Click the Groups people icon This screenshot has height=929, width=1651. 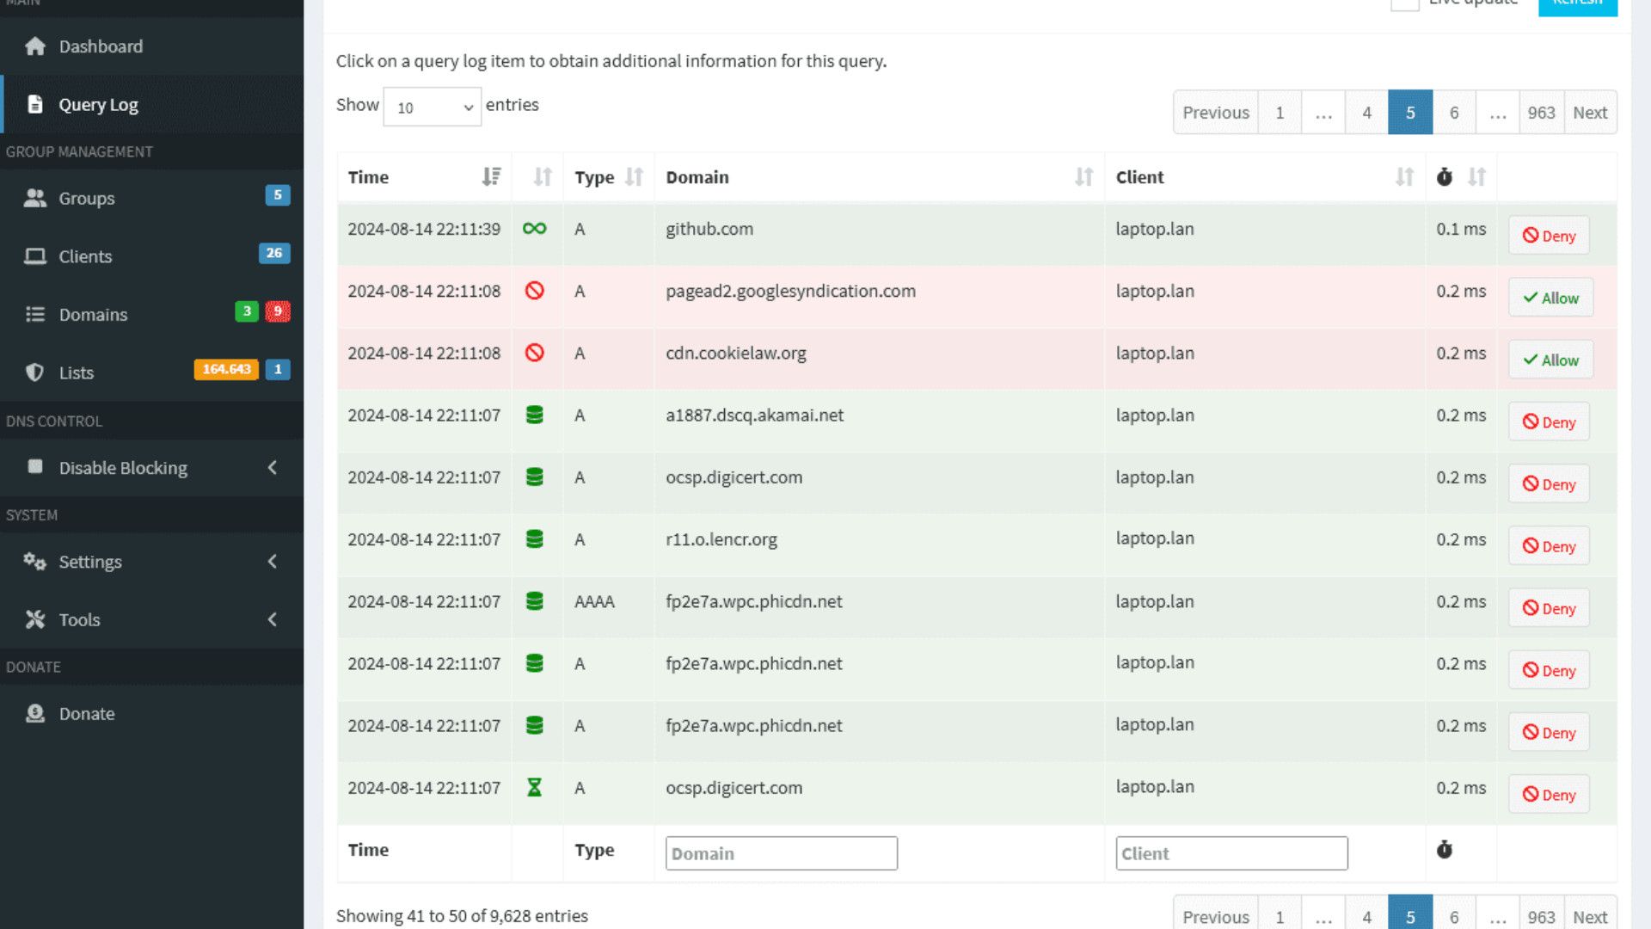[35, 198]
